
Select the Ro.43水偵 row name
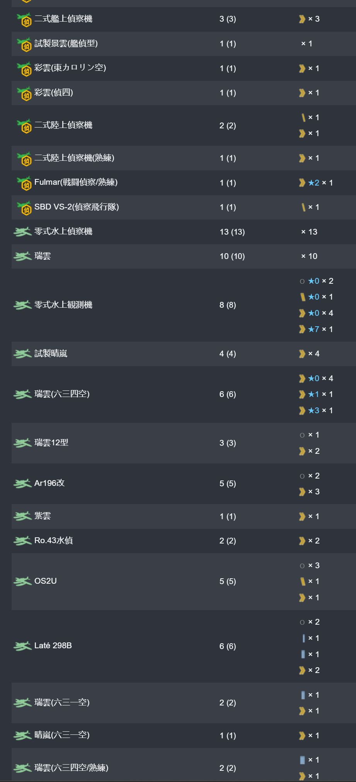pyautogui.click(x=54, y=540)
